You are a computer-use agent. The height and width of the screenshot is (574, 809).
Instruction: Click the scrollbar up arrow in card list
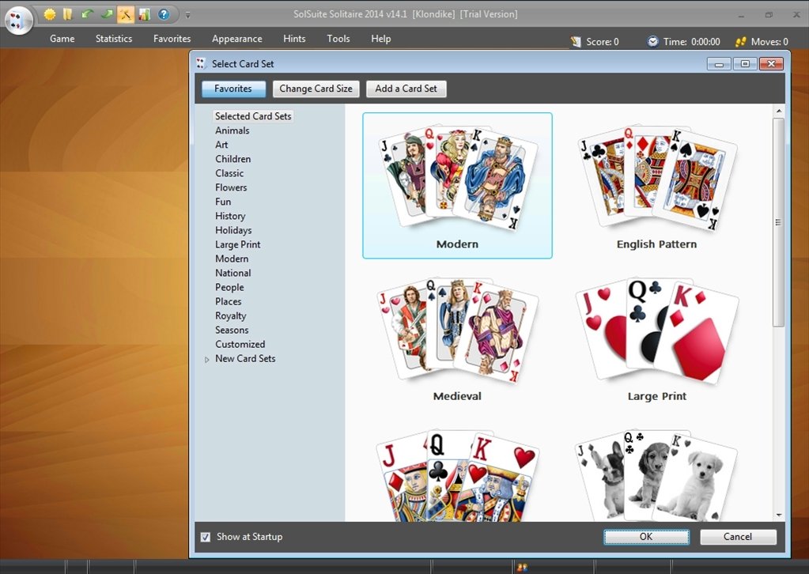779,111
